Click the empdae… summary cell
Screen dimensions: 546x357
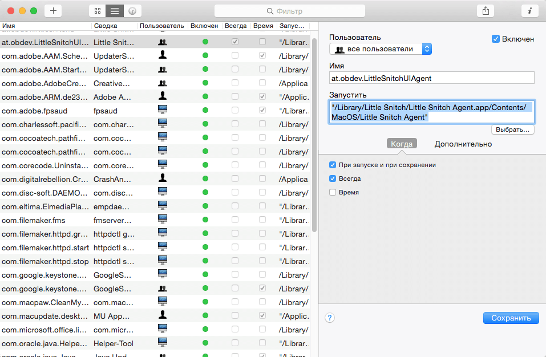111,206
